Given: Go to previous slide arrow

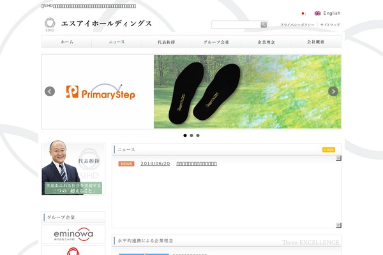Looking at the screenshot, I should click(50, 92).
